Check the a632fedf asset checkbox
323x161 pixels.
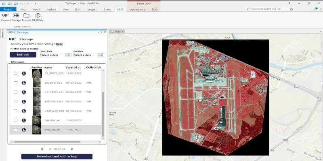click(15, 83)
